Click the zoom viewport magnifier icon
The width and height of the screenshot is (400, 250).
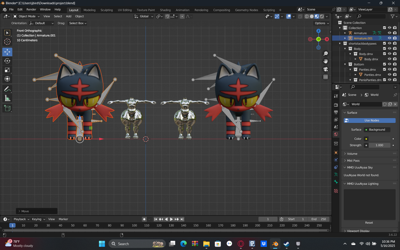326,54
